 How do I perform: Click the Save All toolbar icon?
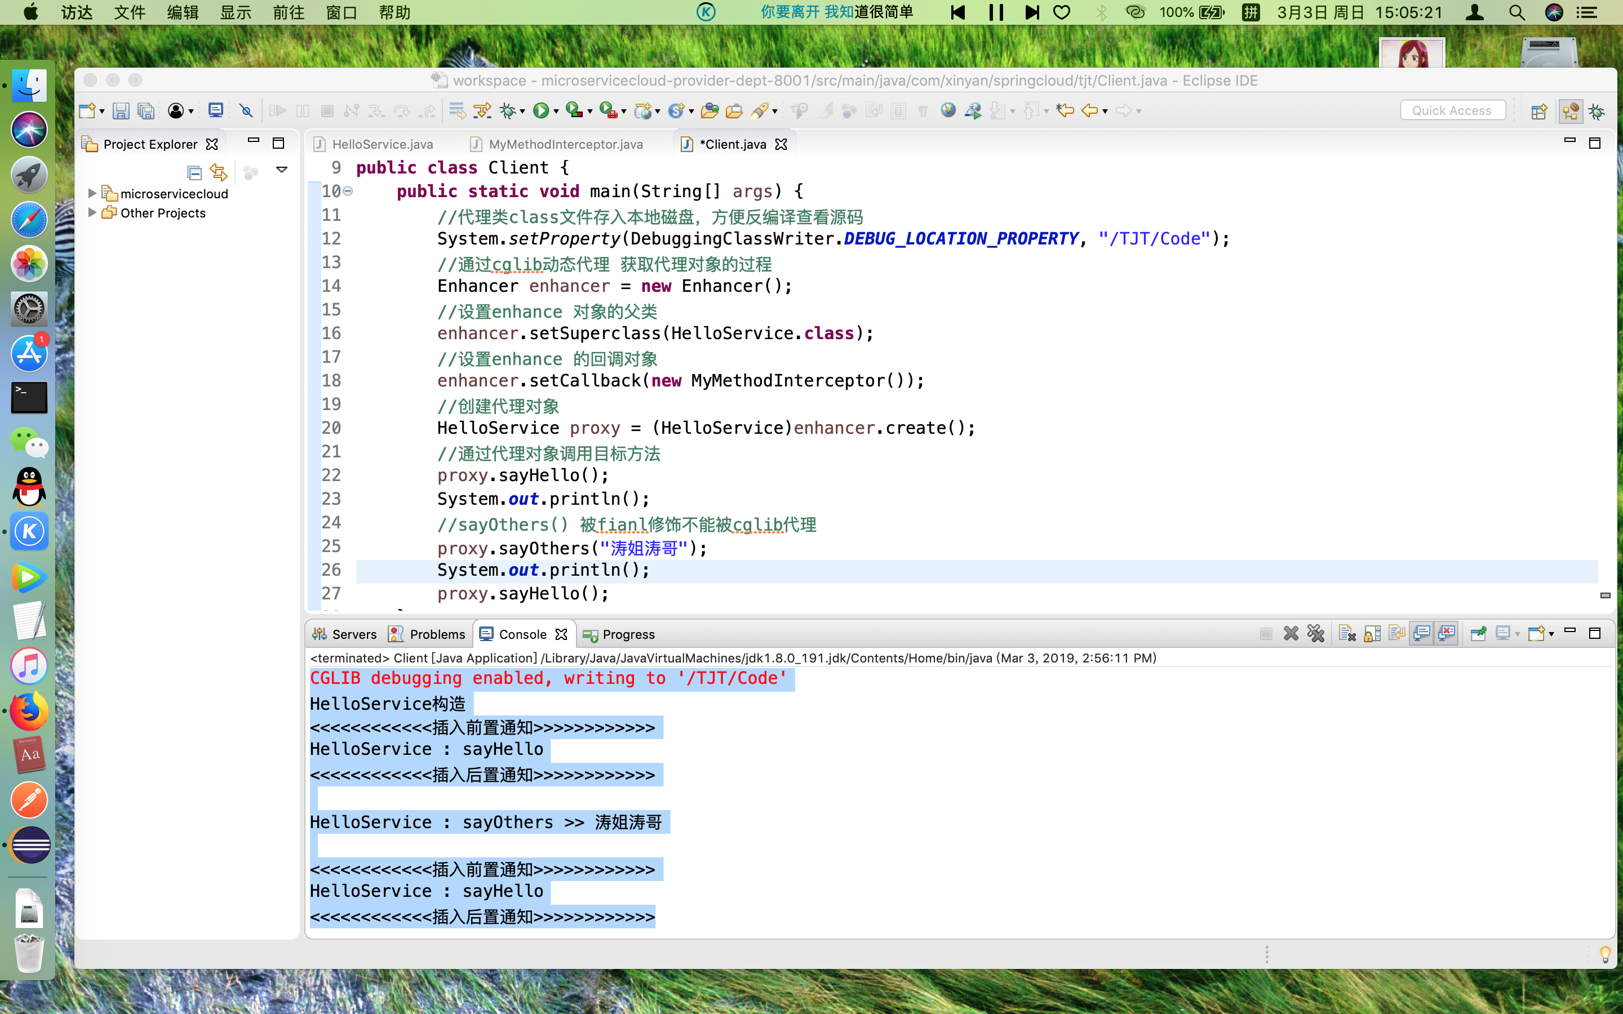pos(145,110)
